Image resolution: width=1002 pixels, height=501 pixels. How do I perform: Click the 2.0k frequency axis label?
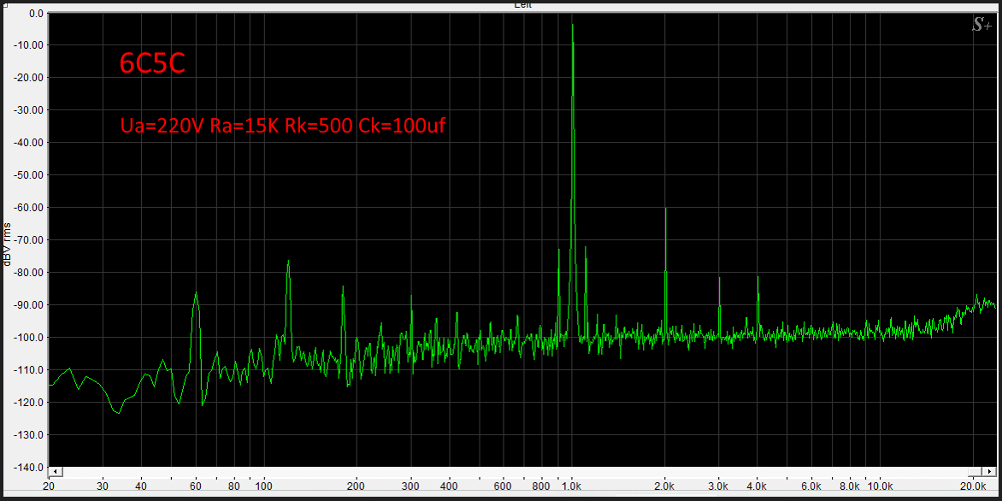tap(664, 486)
